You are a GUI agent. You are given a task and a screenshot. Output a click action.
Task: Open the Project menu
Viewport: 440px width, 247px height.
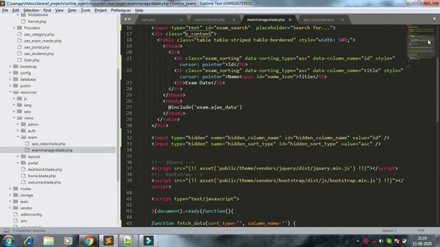[x=100, y=10]
